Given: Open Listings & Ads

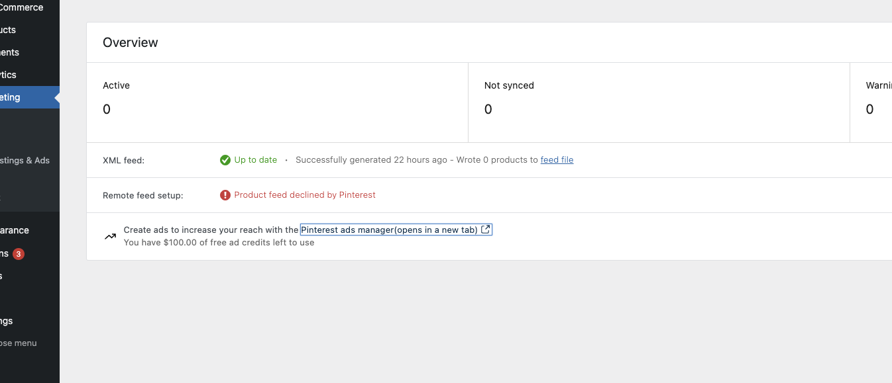Looking at the screenshot, I should pos(25,160).
